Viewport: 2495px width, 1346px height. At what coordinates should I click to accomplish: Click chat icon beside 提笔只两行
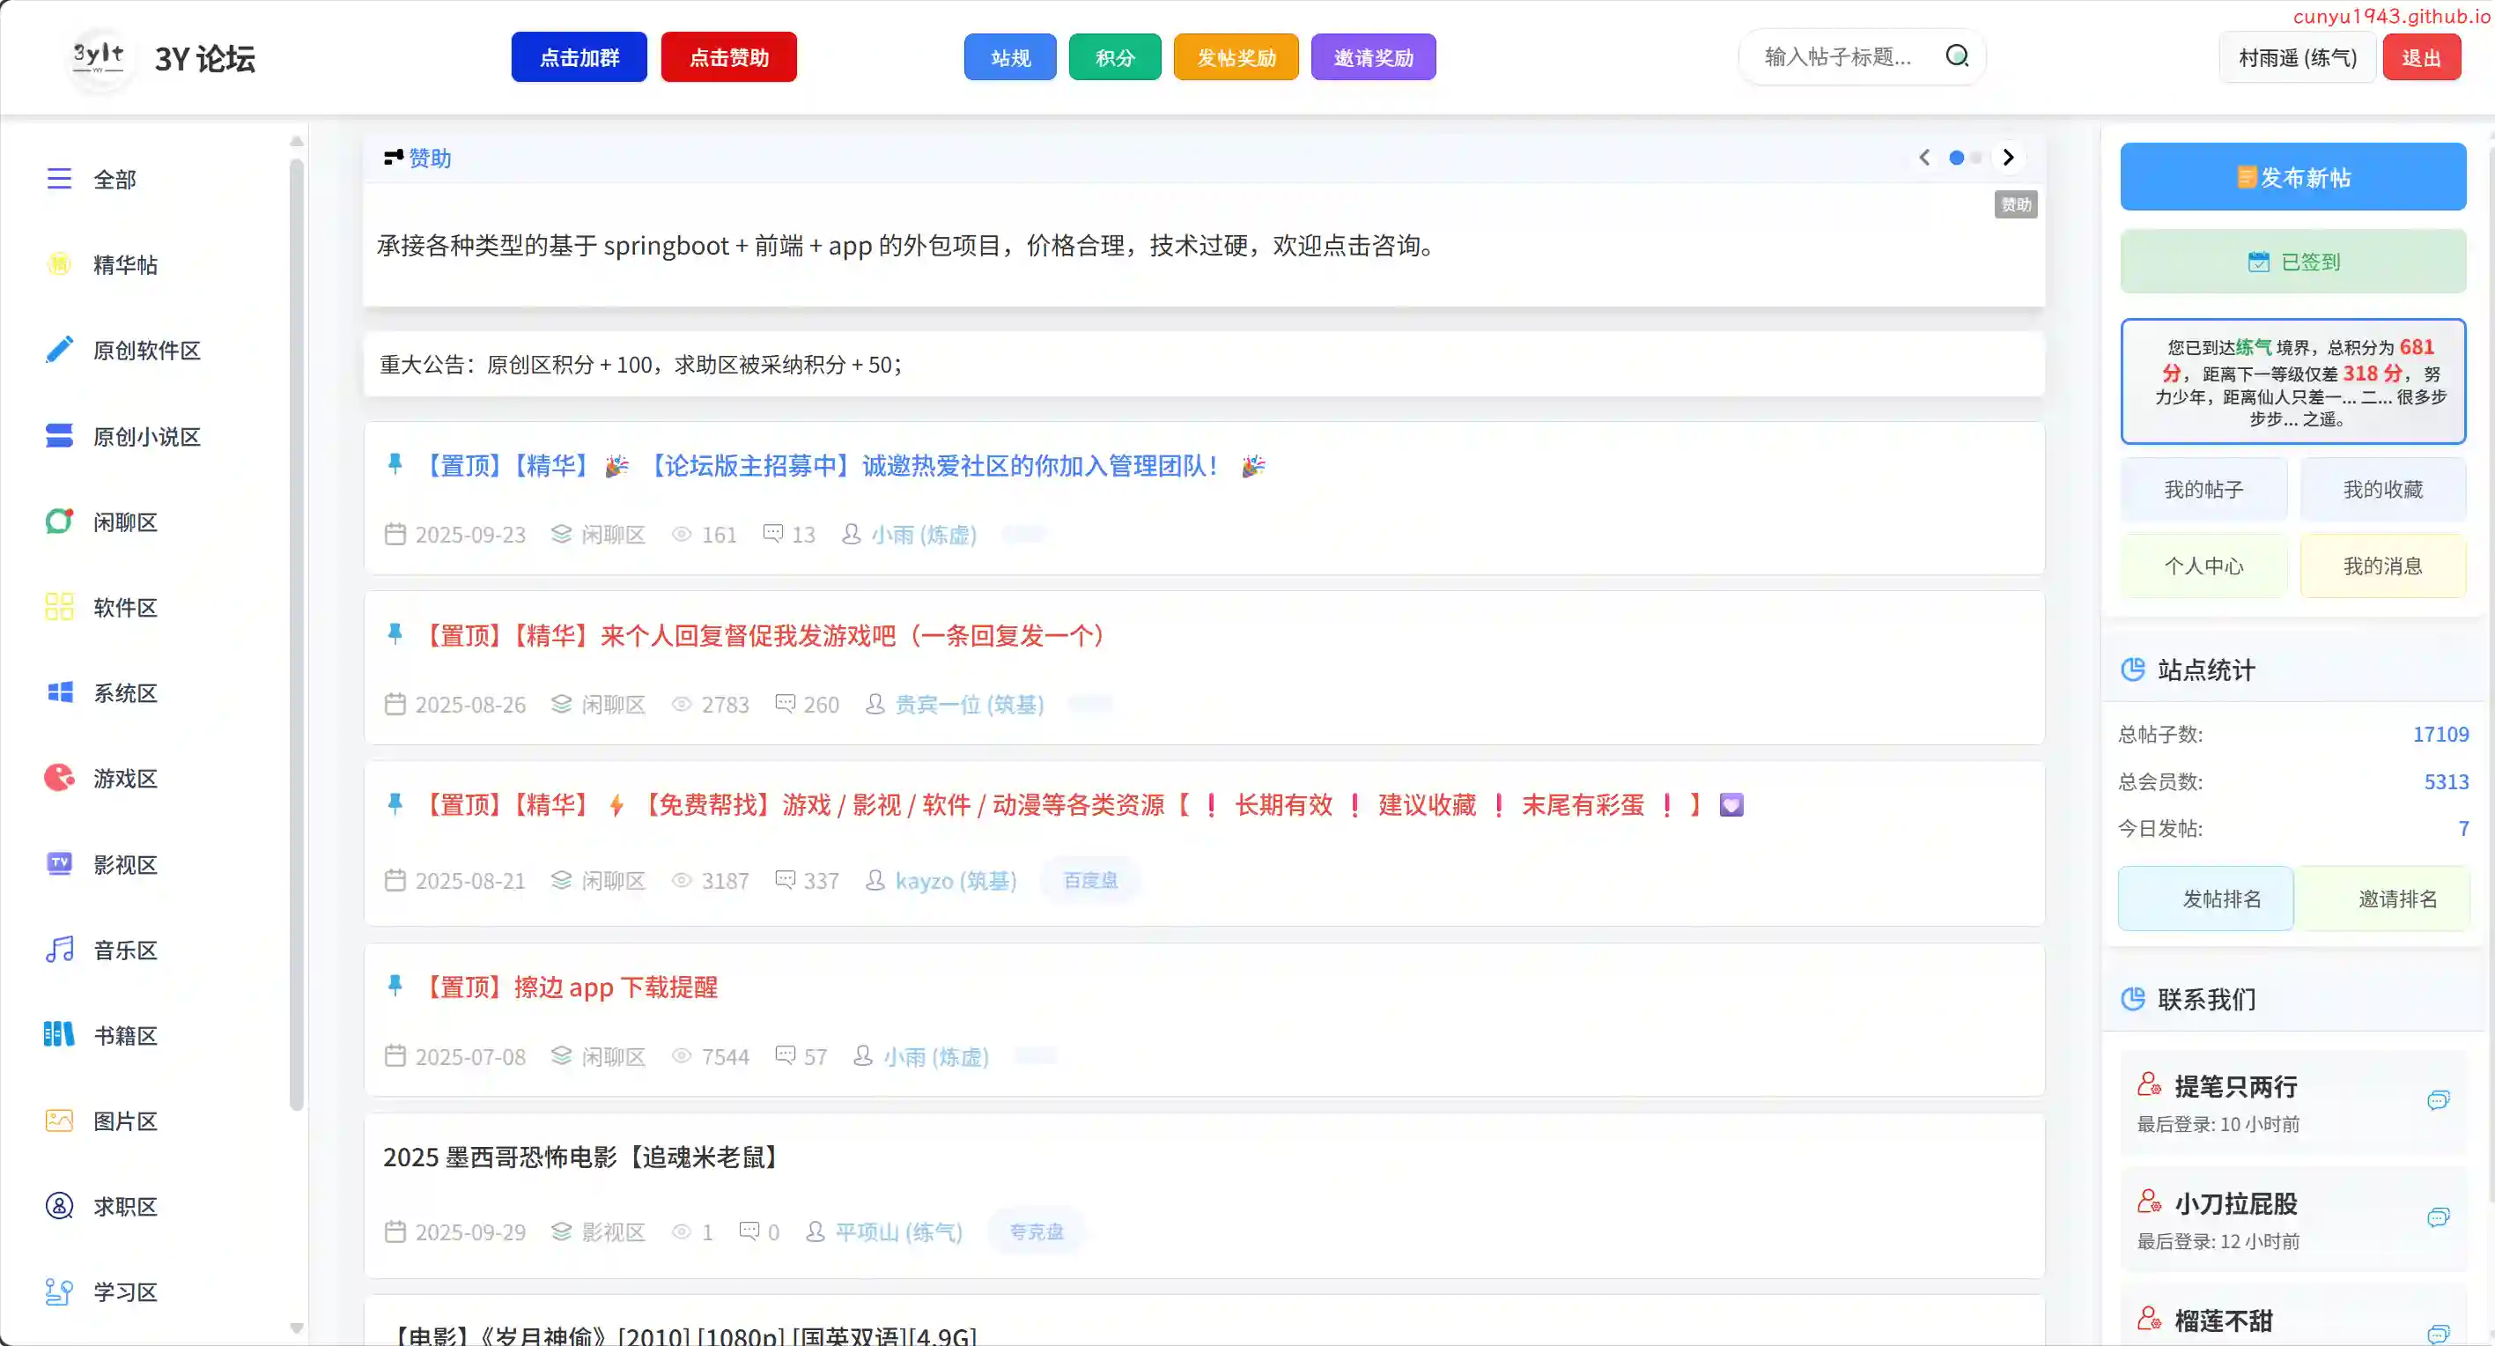point(2438,1100)
